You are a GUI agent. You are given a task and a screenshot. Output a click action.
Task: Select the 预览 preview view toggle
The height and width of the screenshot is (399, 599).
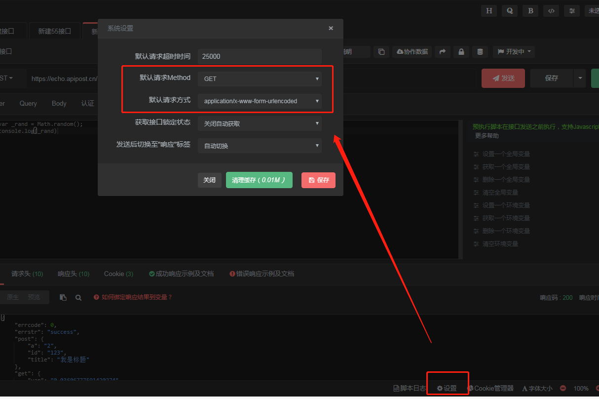click(34, 297)
